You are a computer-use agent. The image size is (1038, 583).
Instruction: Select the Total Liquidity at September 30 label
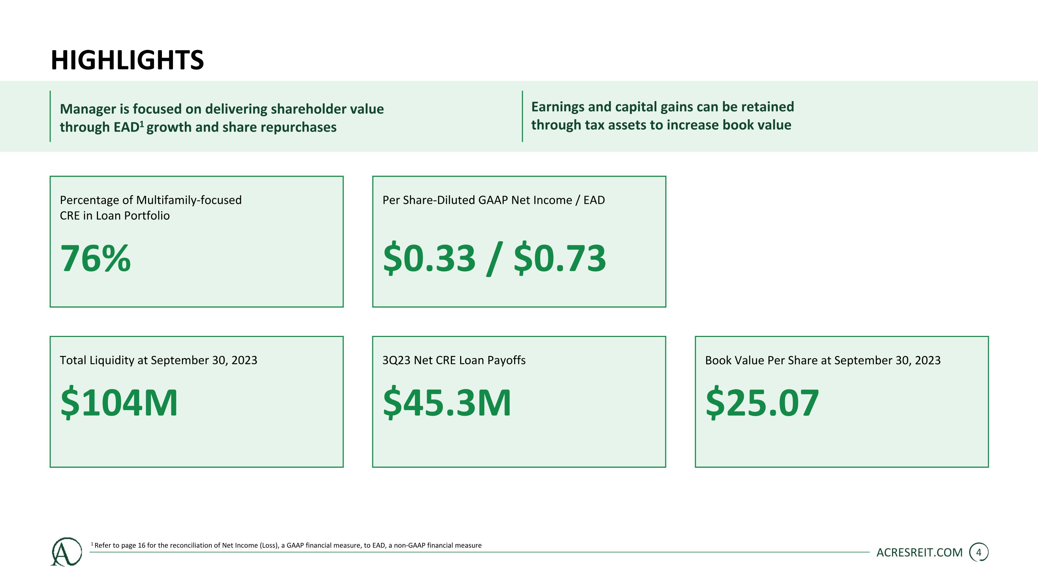(158, 360)
